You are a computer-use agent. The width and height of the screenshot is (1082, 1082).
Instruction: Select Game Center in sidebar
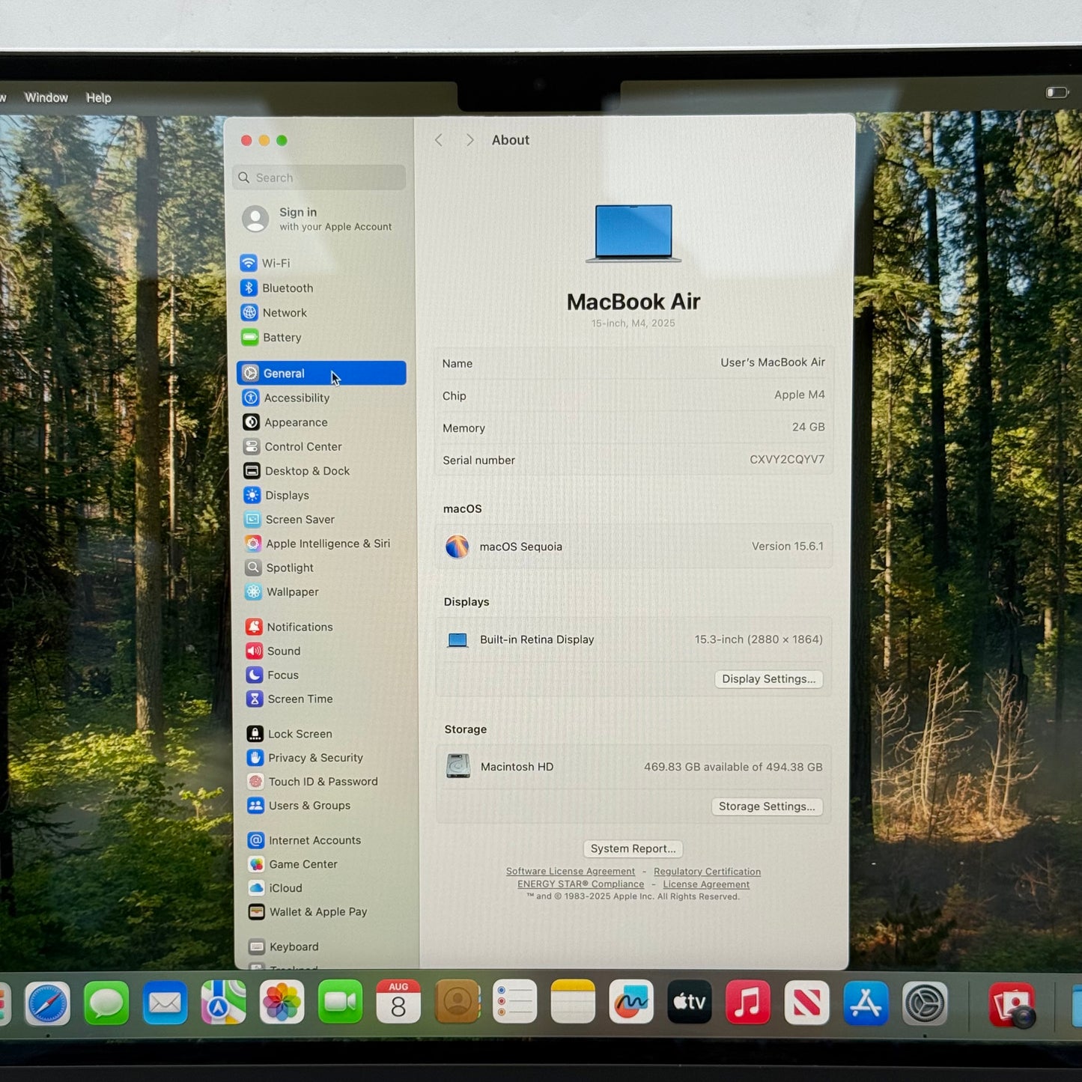(x=293, y=864)
